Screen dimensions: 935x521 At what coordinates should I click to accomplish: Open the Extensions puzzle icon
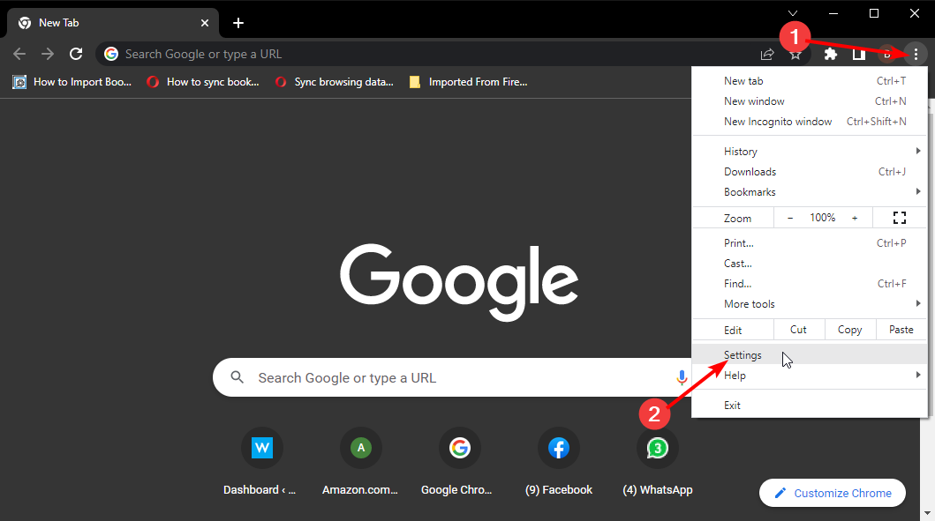pos(831,54)
